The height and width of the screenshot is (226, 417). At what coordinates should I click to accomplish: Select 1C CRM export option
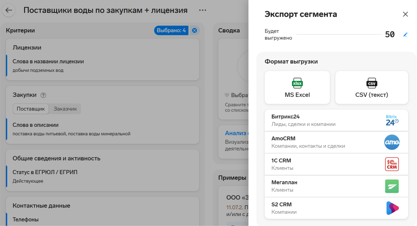coord(336,164)
